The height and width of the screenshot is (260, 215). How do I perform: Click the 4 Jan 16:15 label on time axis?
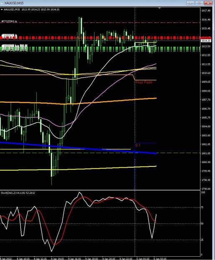click(x=75, y=258)
